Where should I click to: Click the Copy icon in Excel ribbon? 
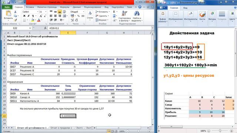click(15, 16)
